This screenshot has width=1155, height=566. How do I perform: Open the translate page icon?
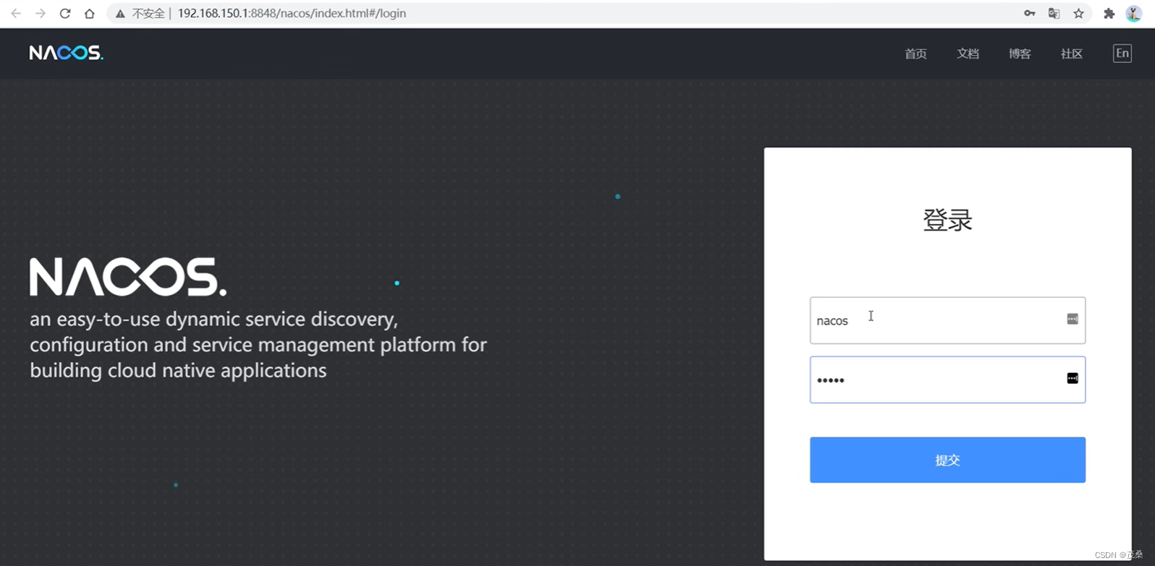pyautogui.click(x=1054, y=13)
